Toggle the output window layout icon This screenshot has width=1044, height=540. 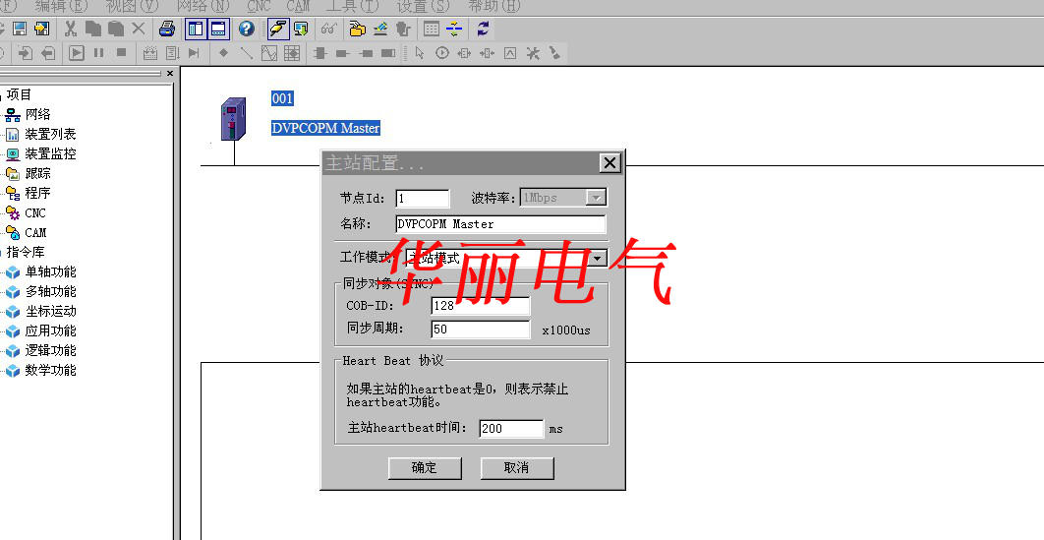(218, 29)
